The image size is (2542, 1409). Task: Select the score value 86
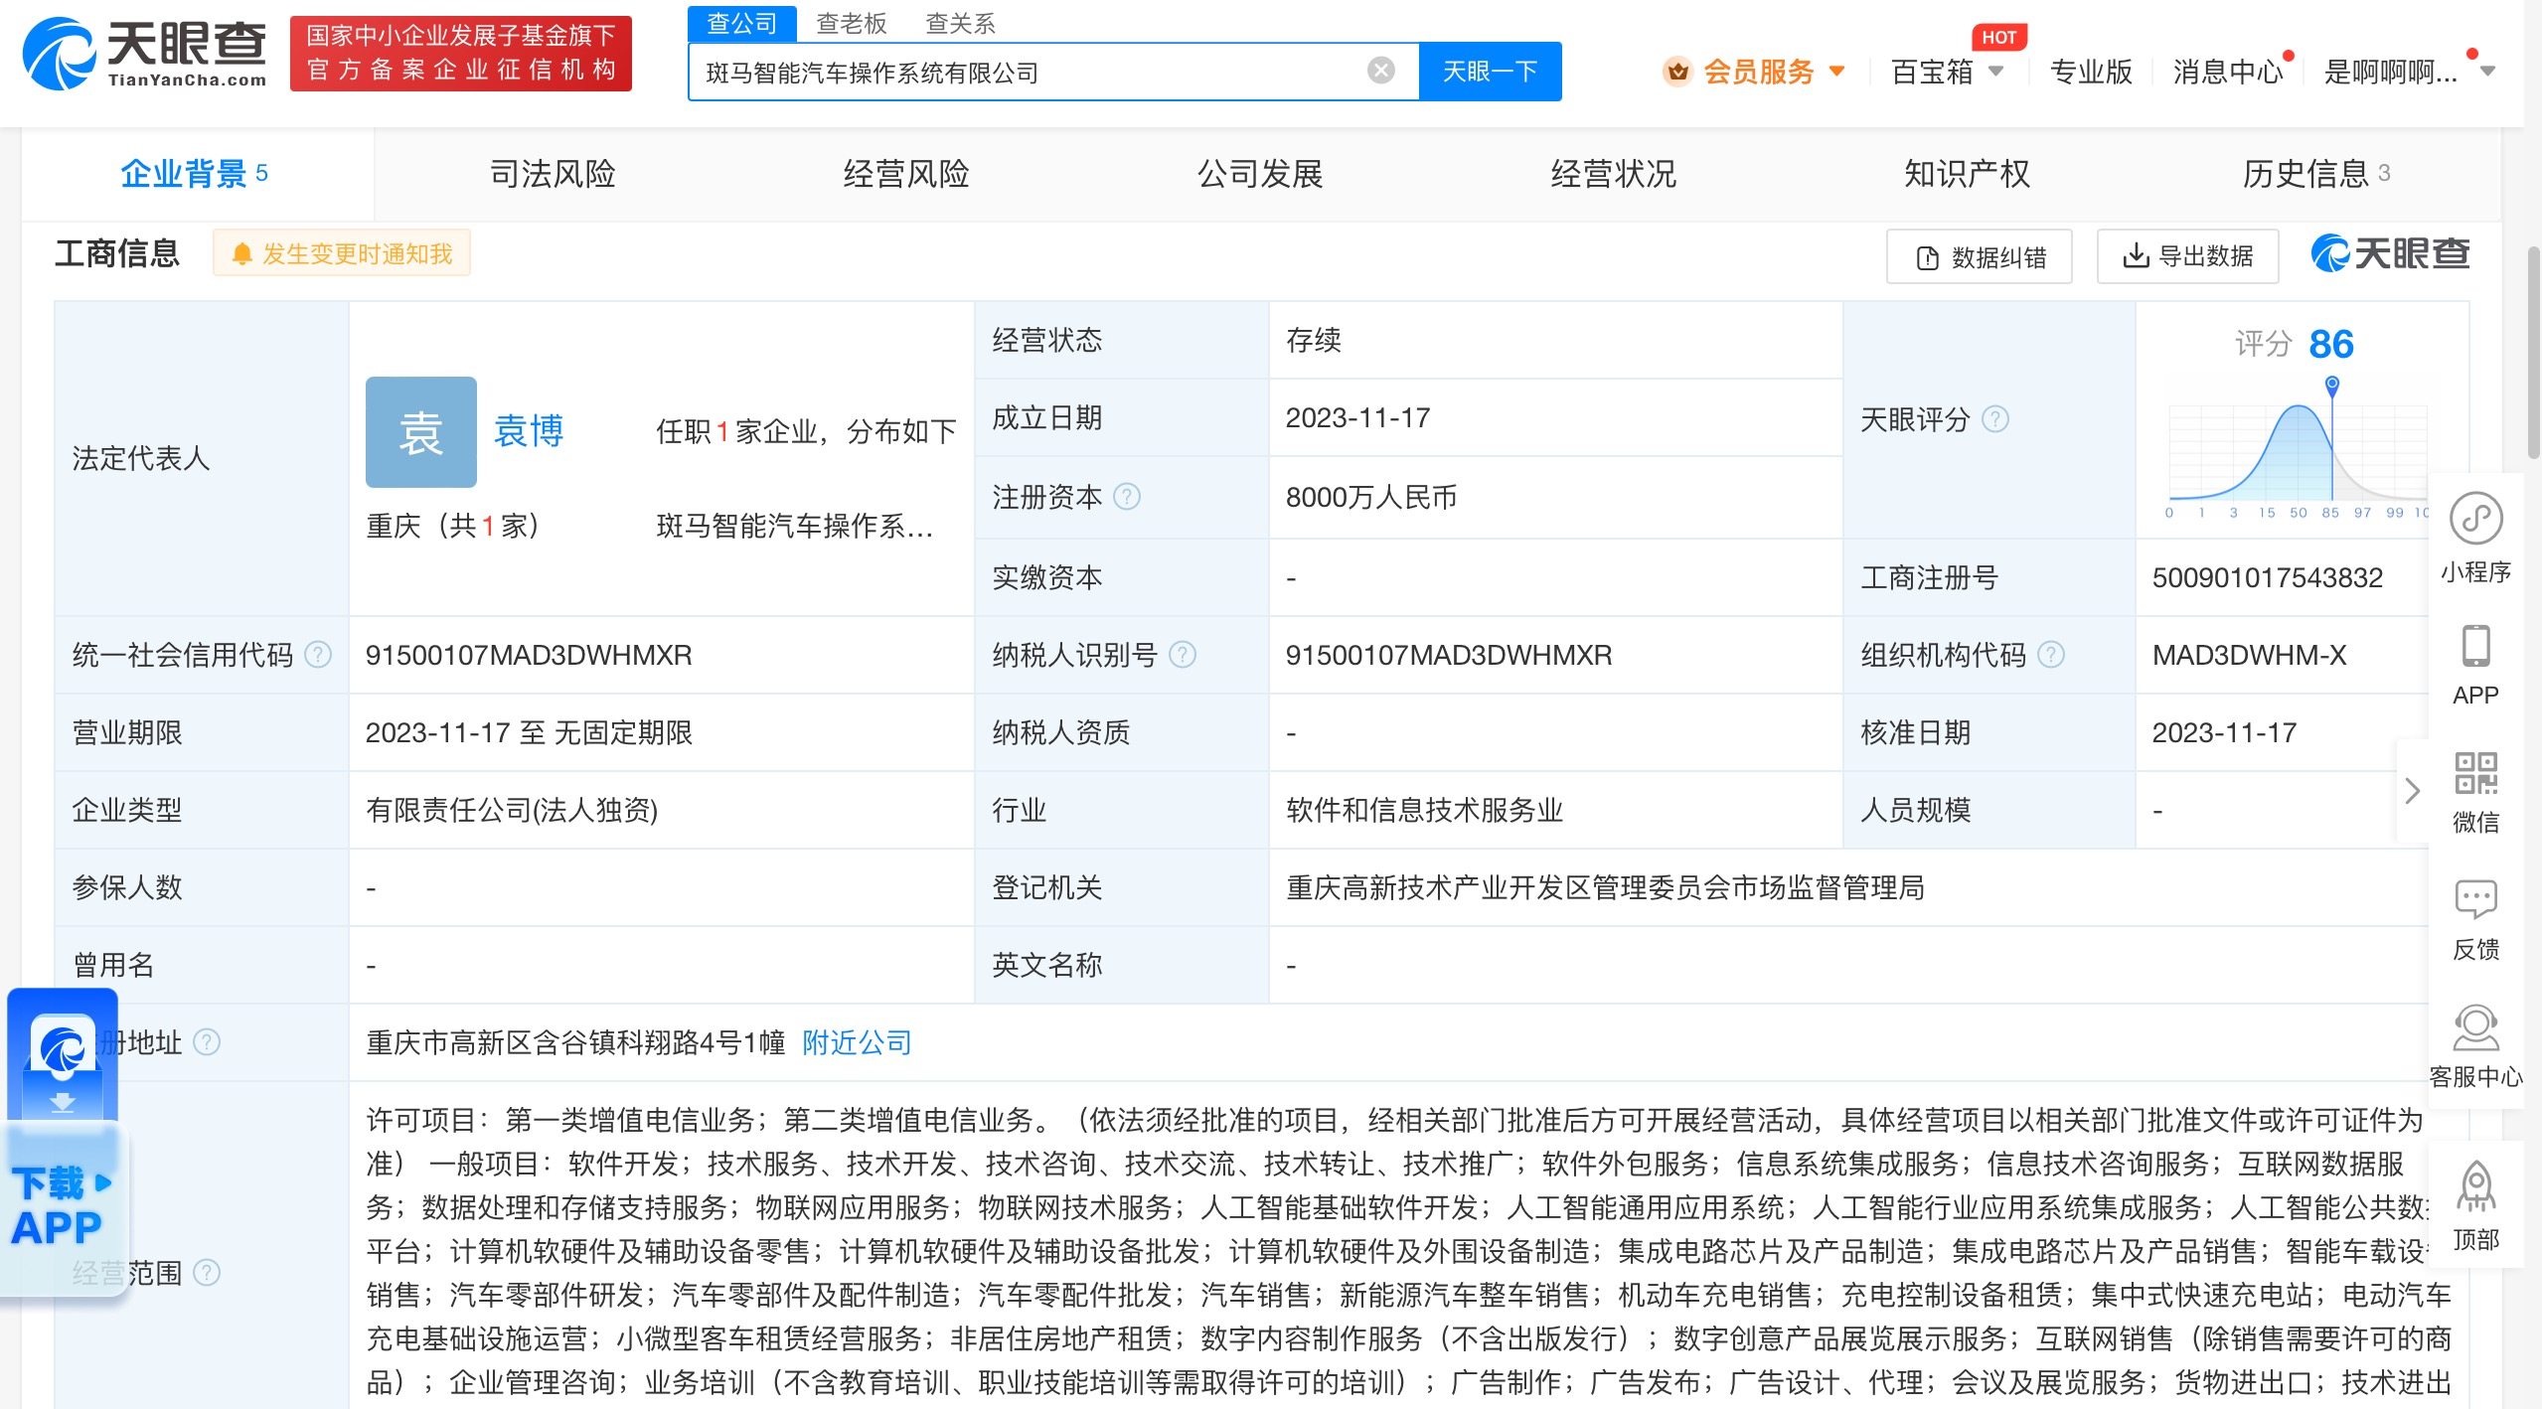click(2331, 344)
